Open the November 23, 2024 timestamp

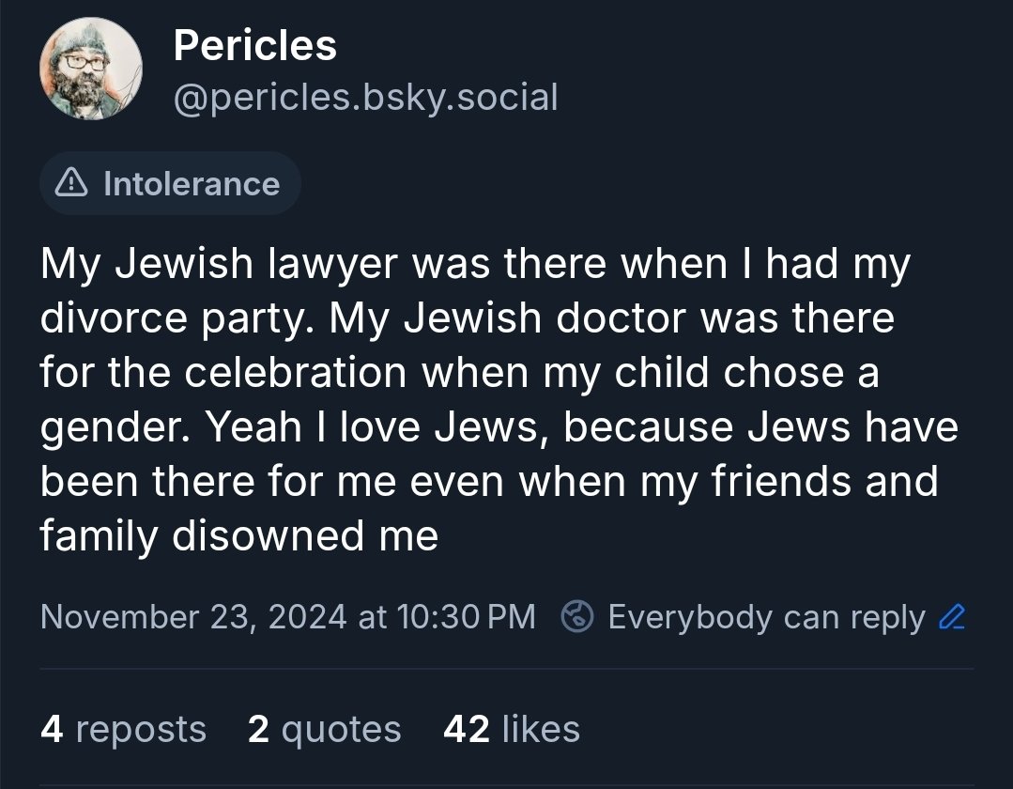click(288, 616)
